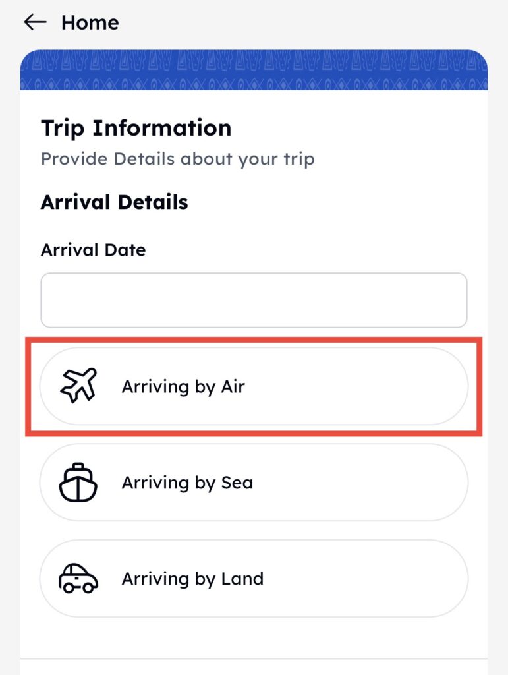Screen dimensions: 508x675
Task: Tap the Home label in header
Action: 90,22
